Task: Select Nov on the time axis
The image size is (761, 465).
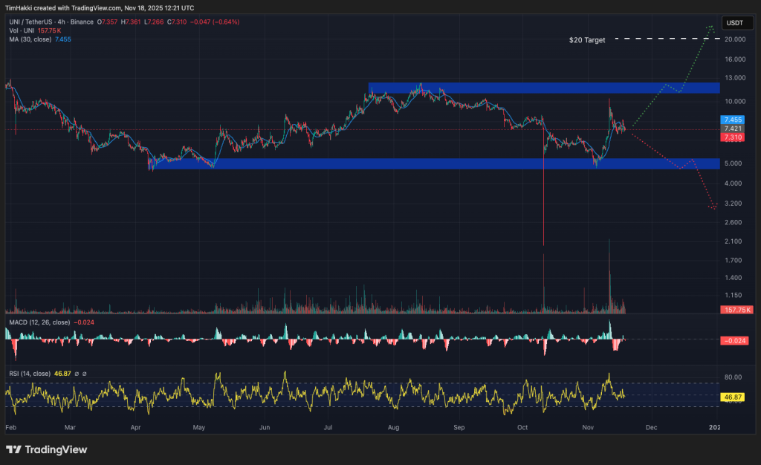Action: 587,428
